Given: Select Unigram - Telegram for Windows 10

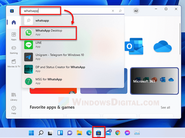Looking at the screenshot, I should click(73, 57).
